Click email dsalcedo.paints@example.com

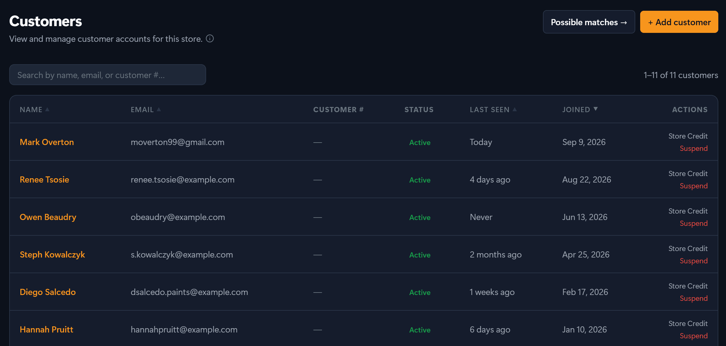pos(189,292)
